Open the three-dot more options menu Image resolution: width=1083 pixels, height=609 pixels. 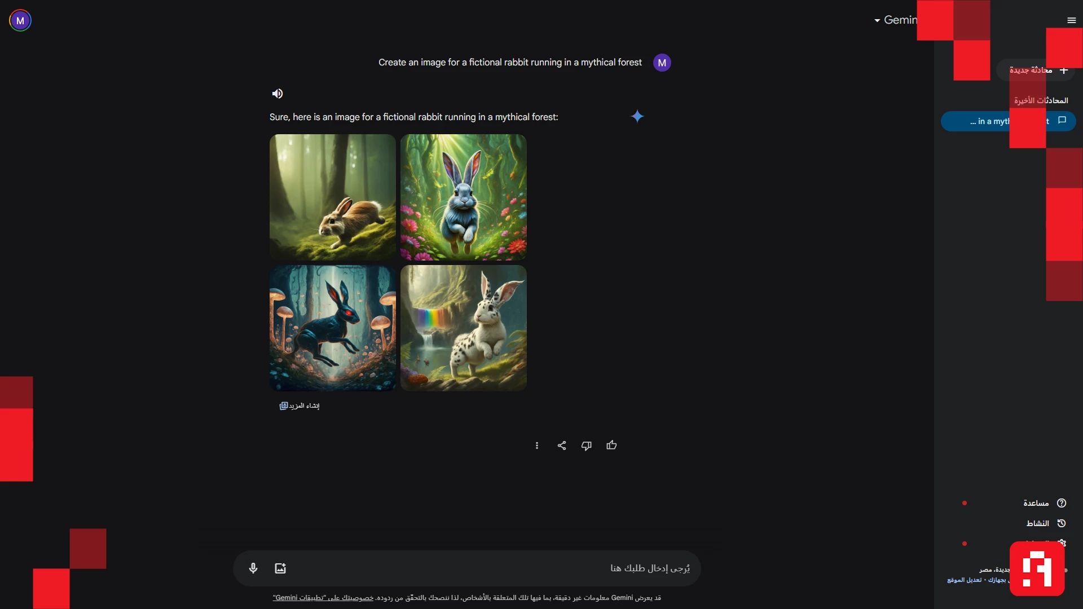coord(537,445)
